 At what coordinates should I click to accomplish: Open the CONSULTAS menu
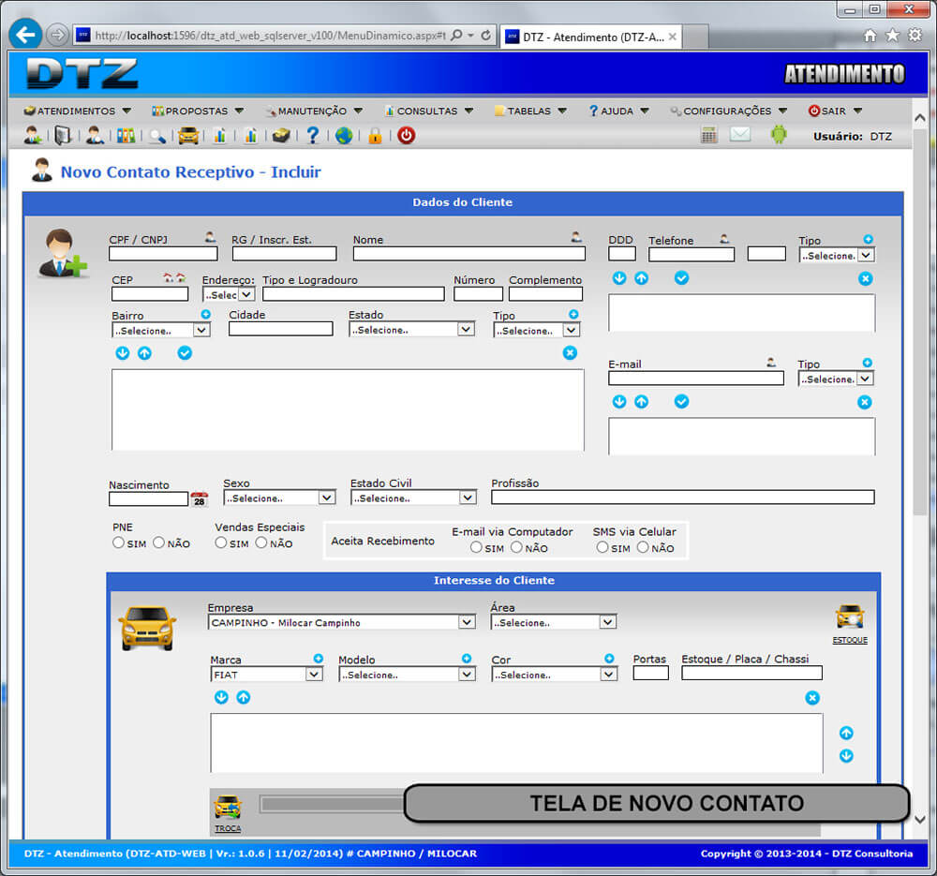tap(426, 111)
